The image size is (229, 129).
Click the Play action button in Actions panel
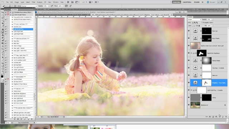21,119
